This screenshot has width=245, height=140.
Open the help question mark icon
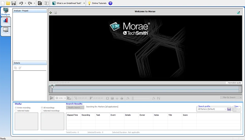[x=111, y=3]
